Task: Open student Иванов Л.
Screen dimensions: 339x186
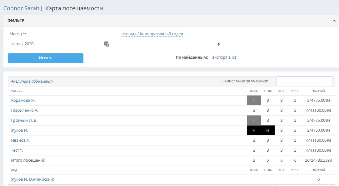Action: pos(21,140)
